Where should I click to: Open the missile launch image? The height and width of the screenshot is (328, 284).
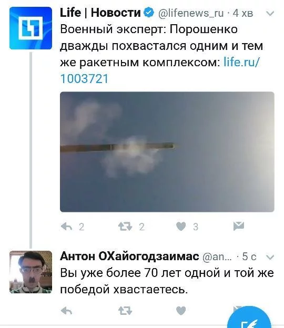tap(167, 152)
